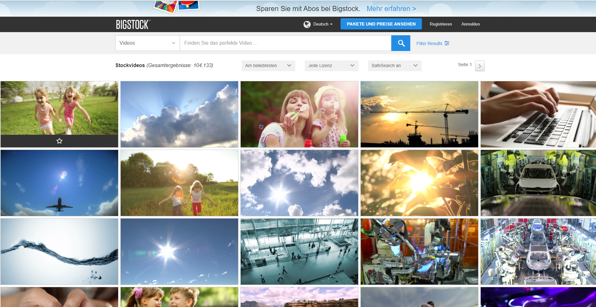Screen dimensions: 596x307
Task: Open the airplane in blue sky video
Action: [x=59, y=183]
